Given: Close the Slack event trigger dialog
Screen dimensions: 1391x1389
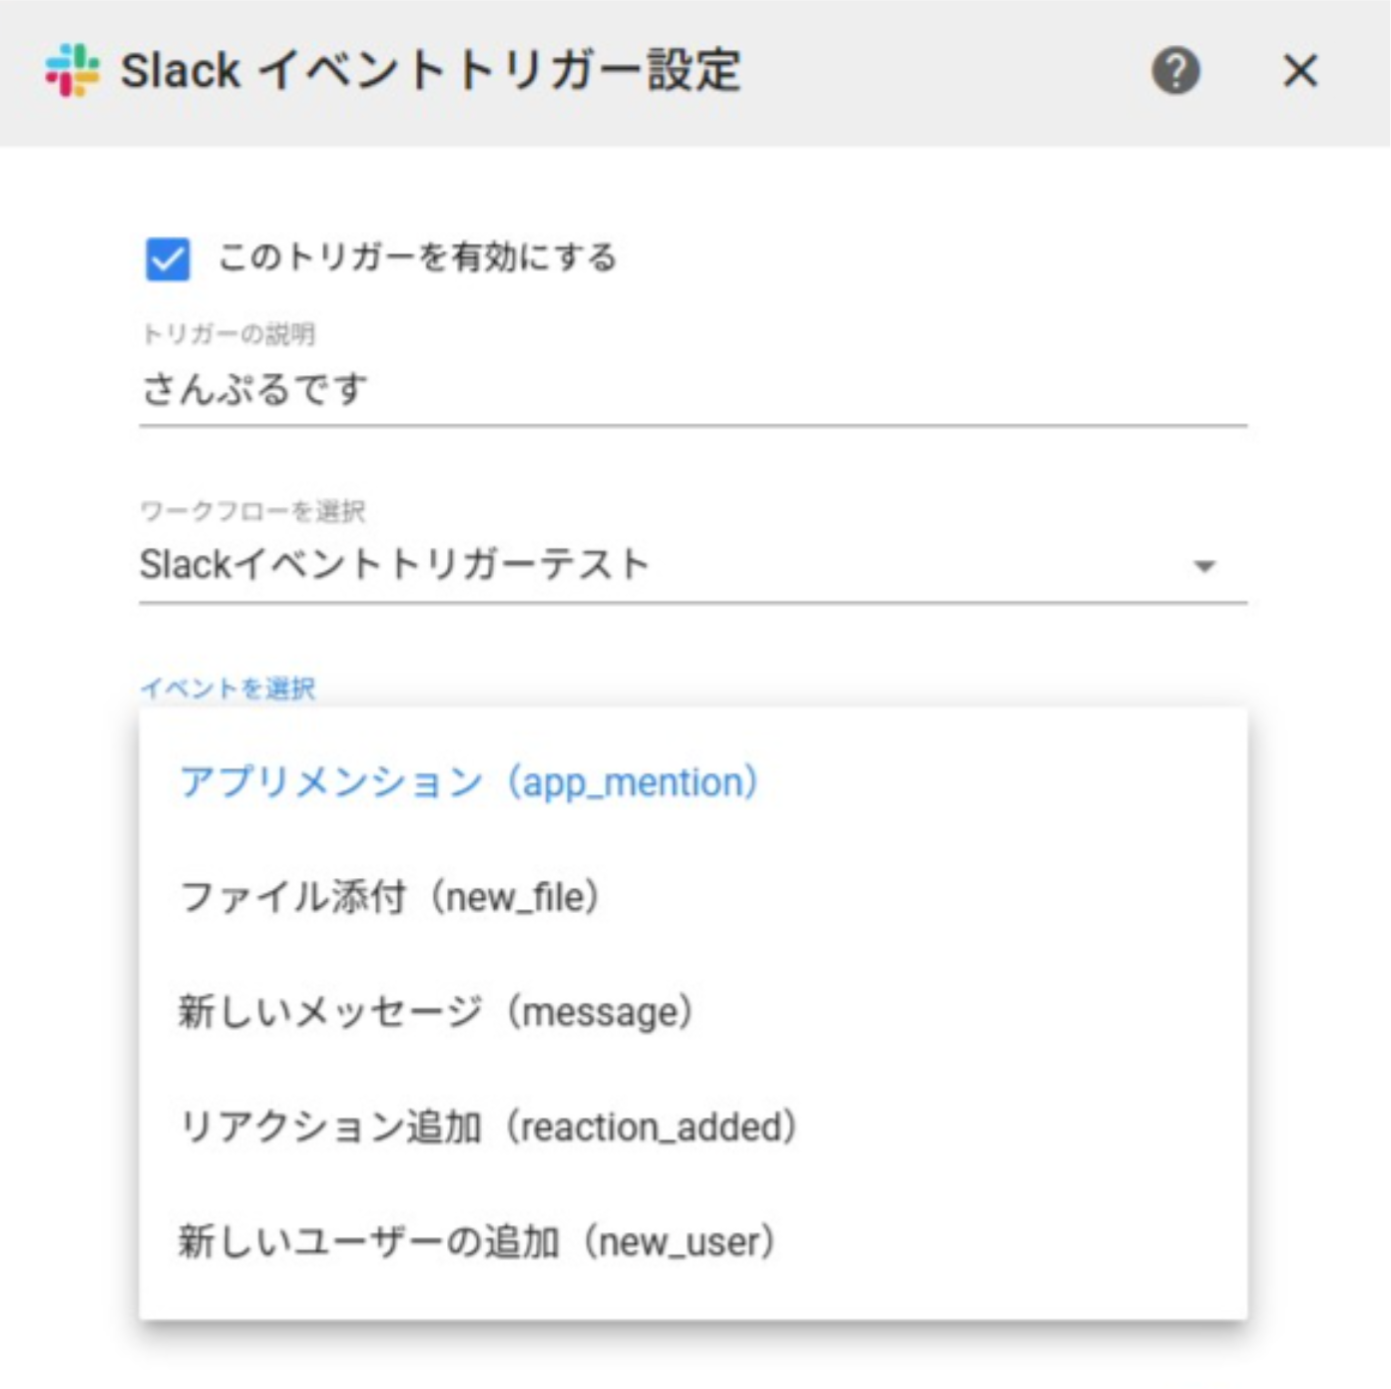Looking at the screenshot, I should pos(1299,71).
